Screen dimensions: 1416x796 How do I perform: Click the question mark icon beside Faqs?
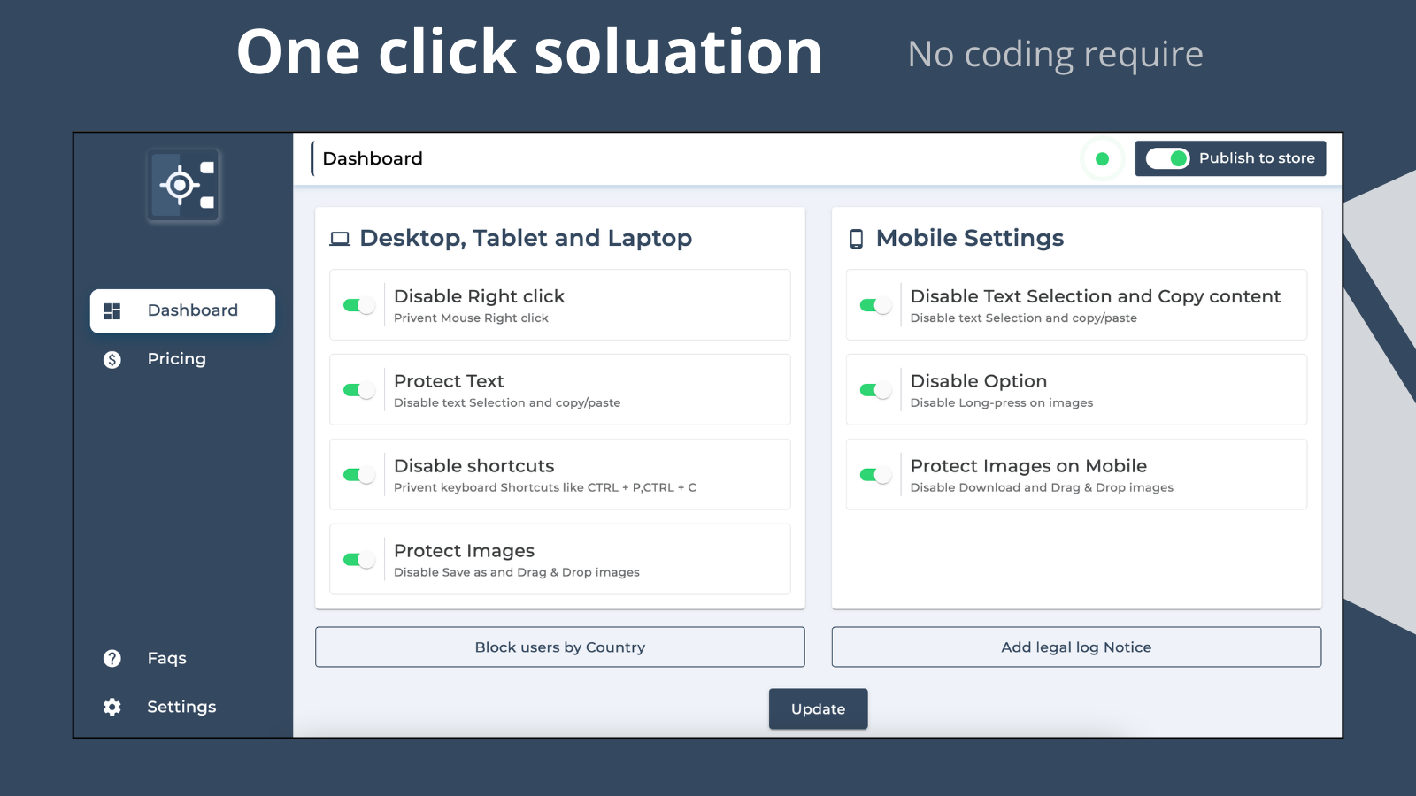(112, 658)
